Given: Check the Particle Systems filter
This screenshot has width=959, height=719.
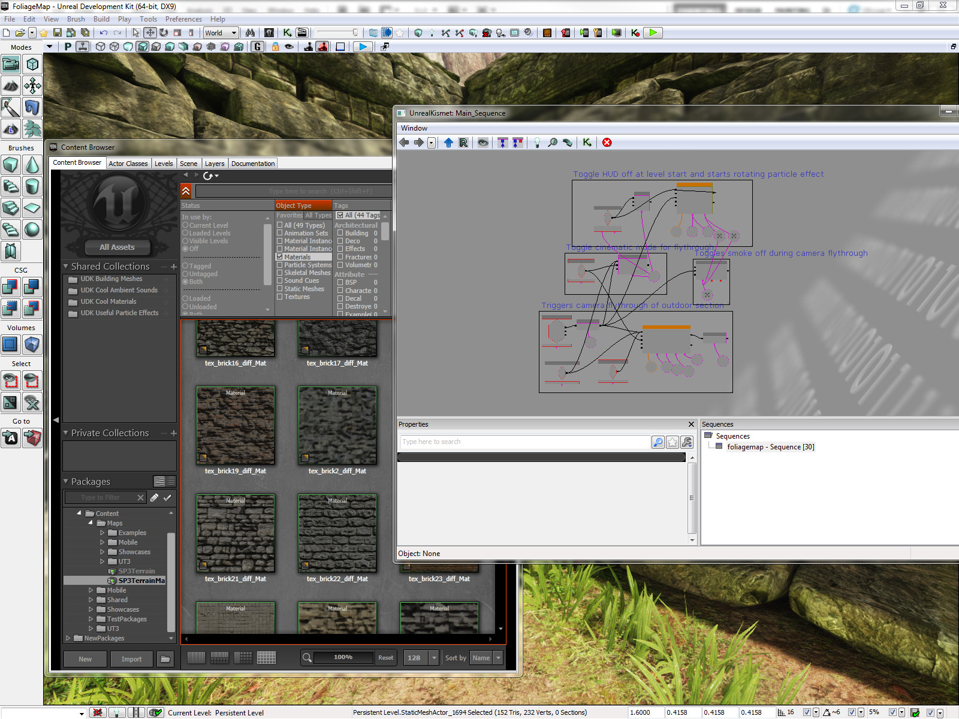Looking at the screenshot, I should 279,264.
